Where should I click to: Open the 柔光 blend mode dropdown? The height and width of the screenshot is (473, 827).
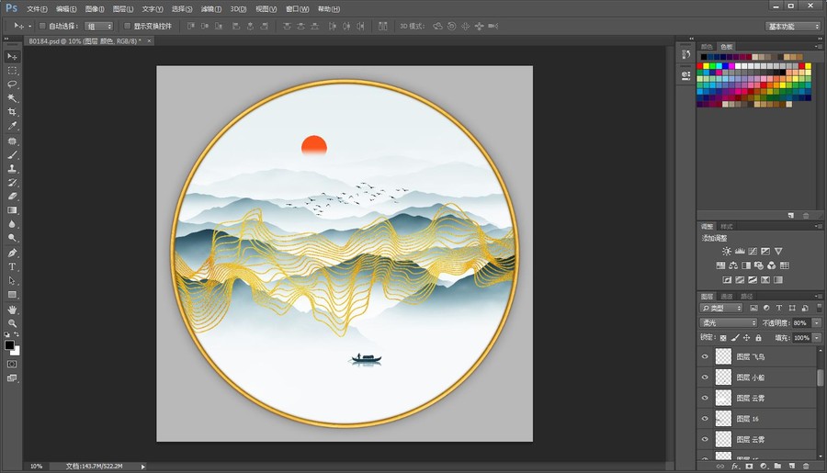pyautogui.click(x=729, y=322)
